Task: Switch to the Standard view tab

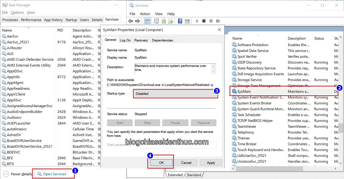Action: coord(194,175)
